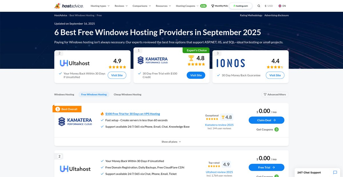Screen dimensions: 343x177
Task: Visit Site for IONOS top card
Action: click(275, 75)
